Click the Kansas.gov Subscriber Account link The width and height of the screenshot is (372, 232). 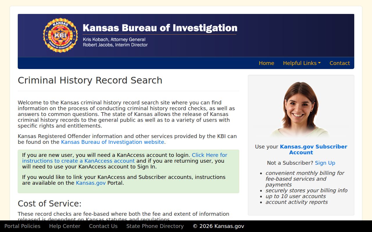tap(313, 150)
